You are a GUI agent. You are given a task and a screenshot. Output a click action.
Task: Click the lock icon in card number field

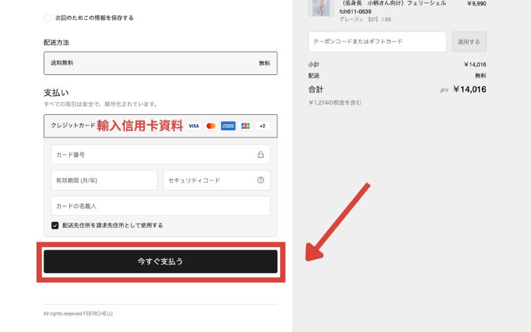pyautogui.click(x=260, y=155)
